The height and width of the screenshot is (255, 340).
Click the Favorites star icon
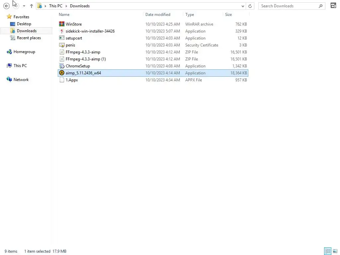(9, 17)
